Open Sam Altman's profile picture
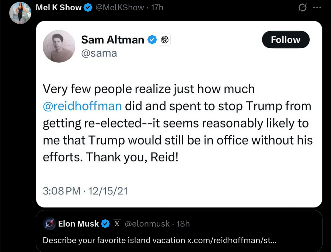The image size is (331, 252). click(59, 46)
